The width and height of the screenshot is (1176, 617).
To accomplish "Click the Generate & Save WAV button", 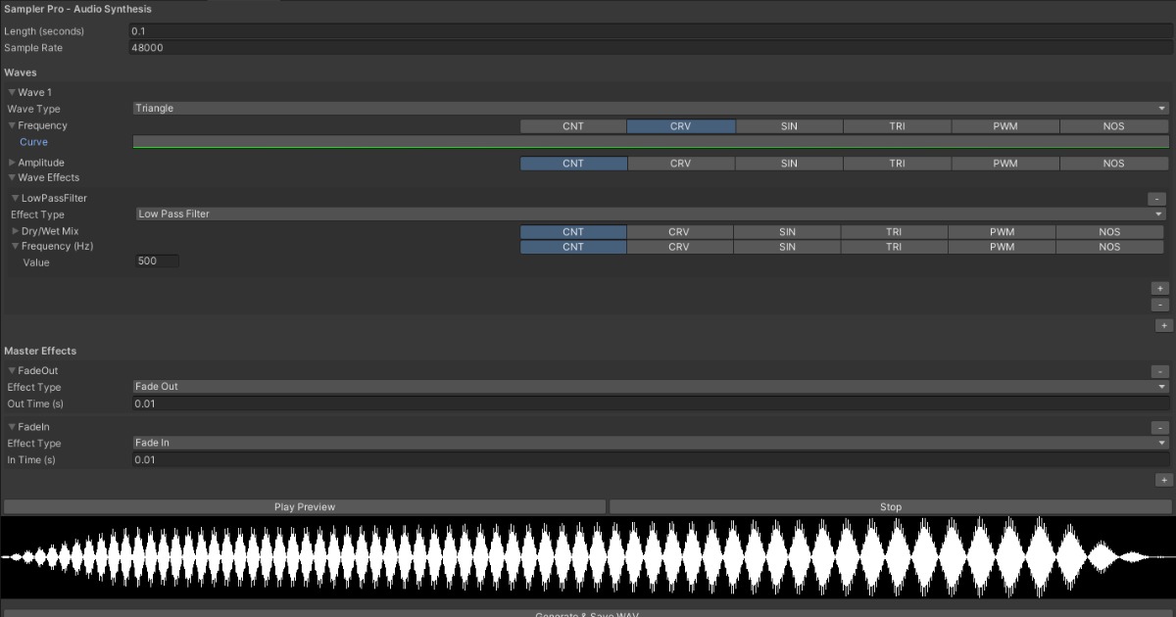I will [x=588, y=614].
